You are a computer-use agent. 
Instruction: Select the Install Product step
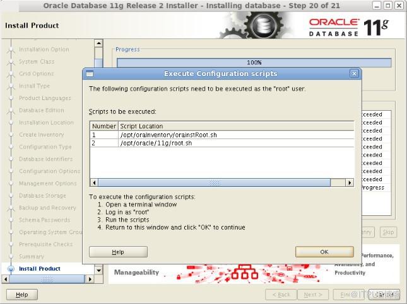pos(40,269)
